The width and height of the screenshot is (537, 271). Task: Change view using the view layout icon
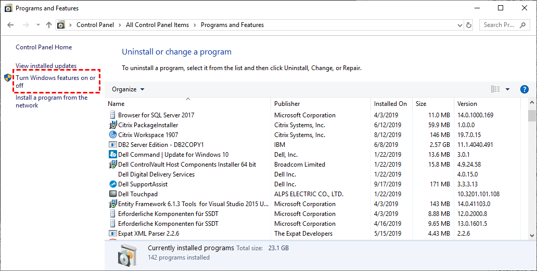(495, 89)
